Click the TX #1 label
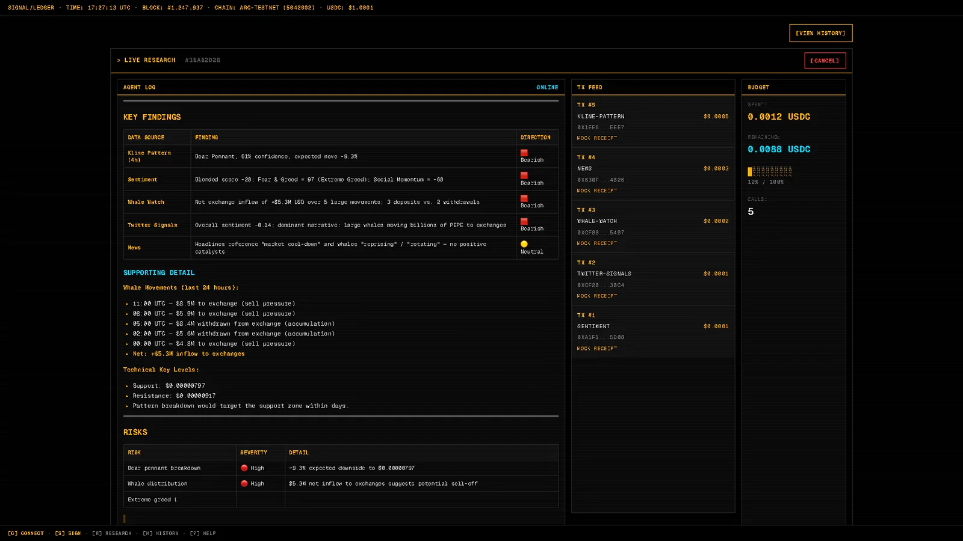 pos(586,315)
